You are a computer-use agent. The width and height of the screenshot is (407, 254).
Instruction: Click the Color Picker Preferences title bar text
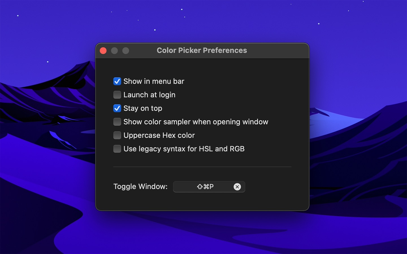(x=202, y=50)
